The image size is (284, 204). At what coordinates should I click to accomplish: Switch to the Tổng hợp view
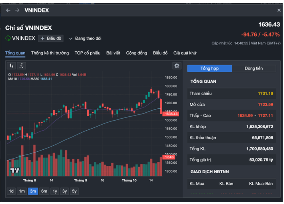[x=210, y=69]
